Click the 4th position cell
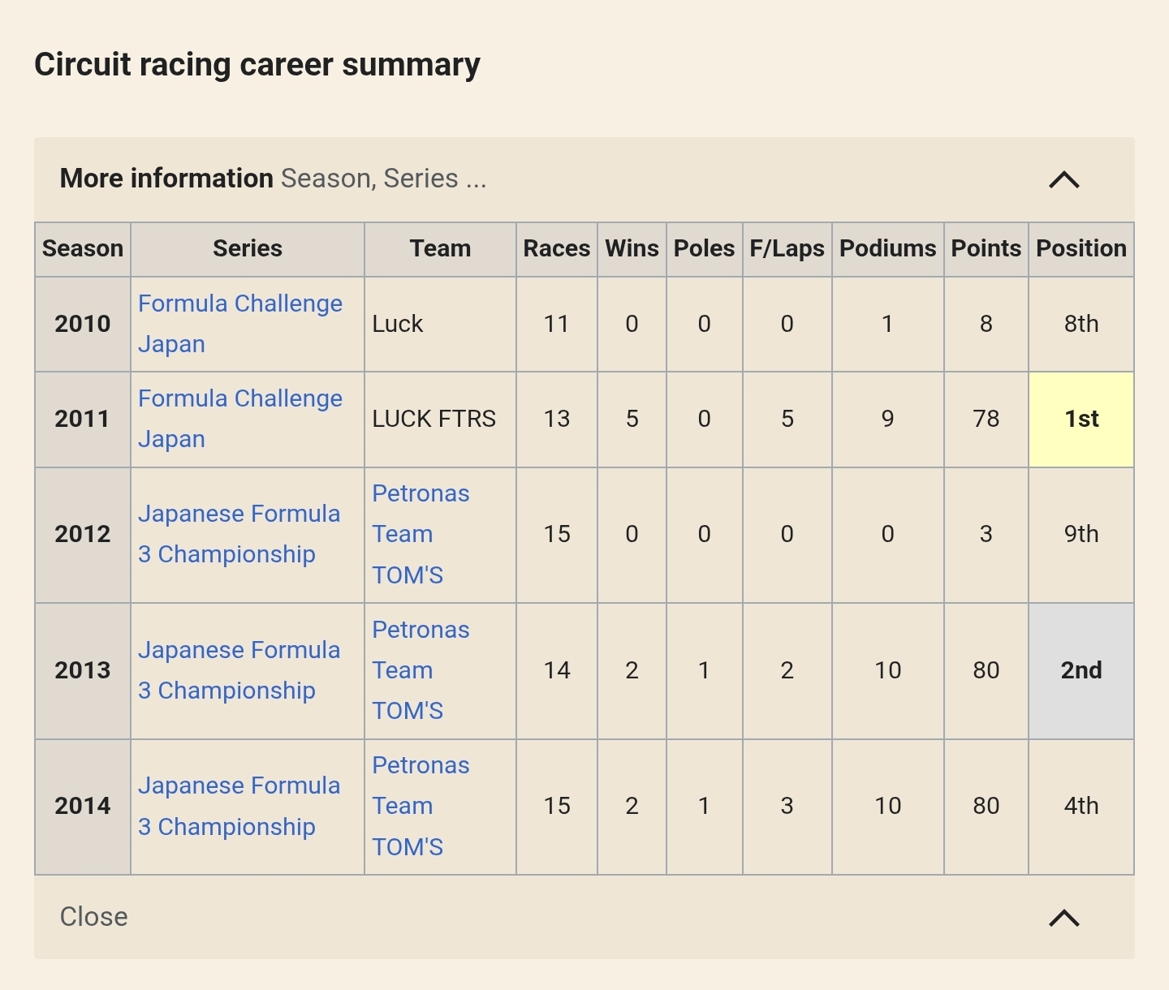1169x990 pixels. [x=1081, y=806]
